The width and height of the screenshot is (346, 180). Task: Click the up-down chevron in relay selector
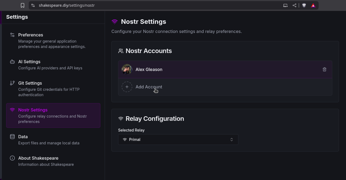click(232, 140)
